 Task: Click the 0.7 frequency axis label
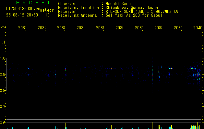(3, 107)
